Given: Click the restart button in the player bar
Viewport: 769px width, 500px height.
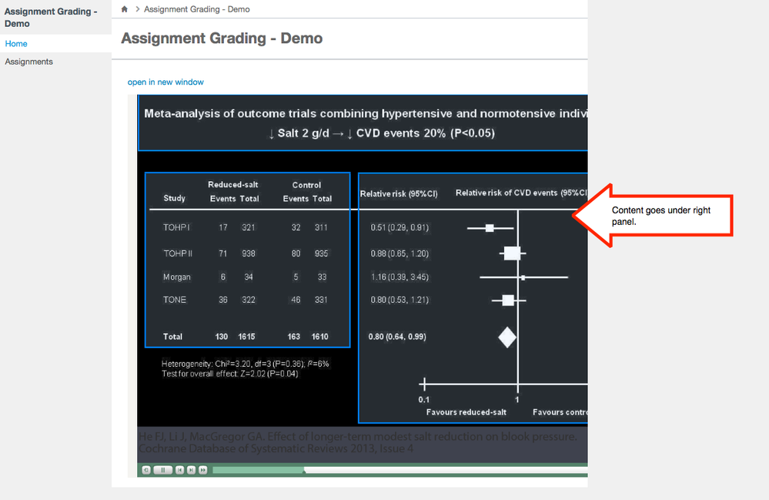Looking at the screenshot, I should (146, 469).
